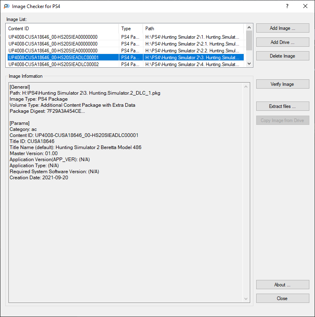315x317 pixels.
Task: Select the HS20SIEADLC00002 row
Action: coord(126,64)
